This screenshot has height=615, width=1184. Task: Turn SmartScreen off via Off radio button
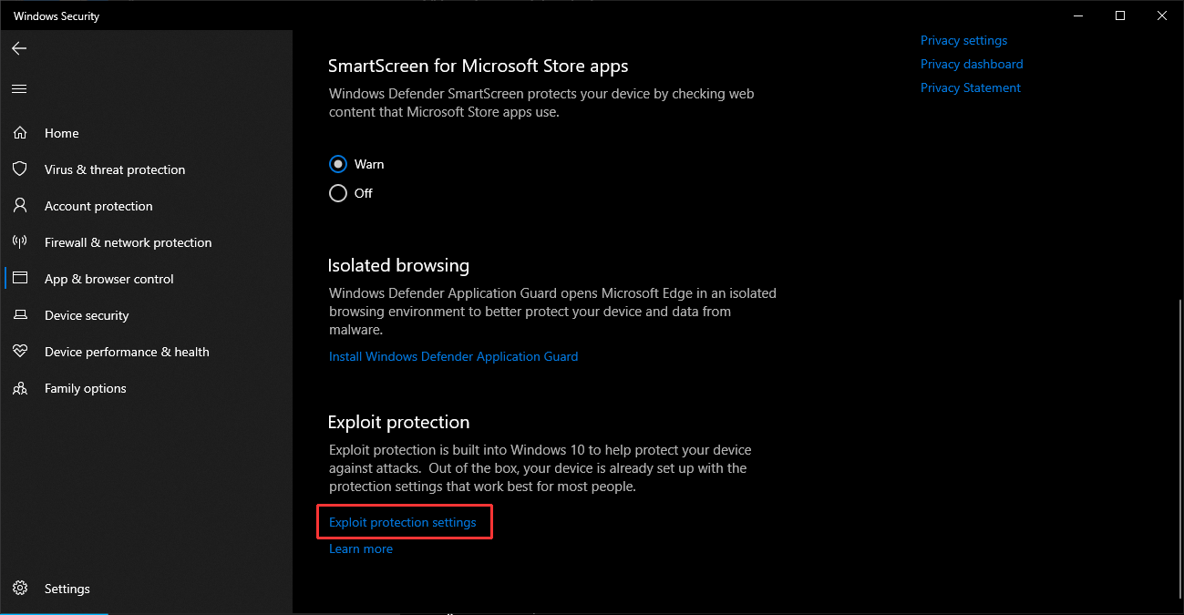pos(338,193)
